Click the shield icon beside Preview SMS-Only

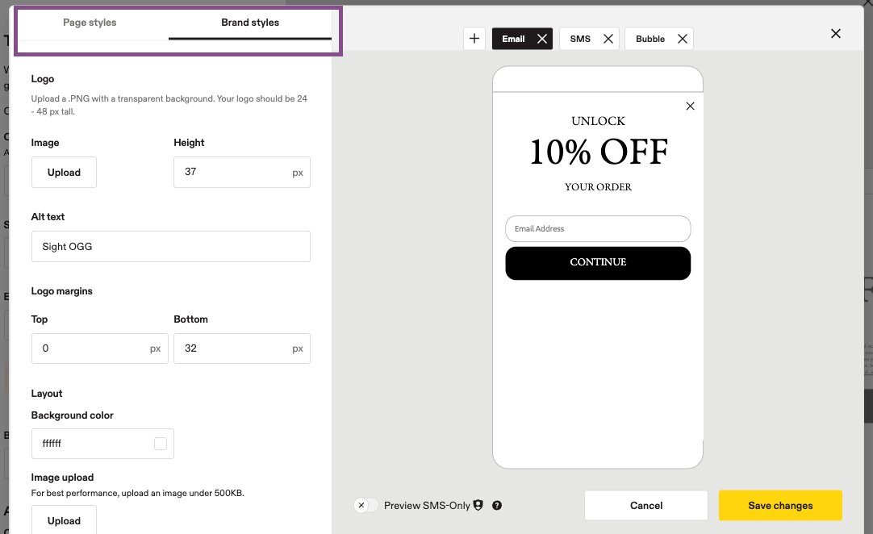[478, 504]
